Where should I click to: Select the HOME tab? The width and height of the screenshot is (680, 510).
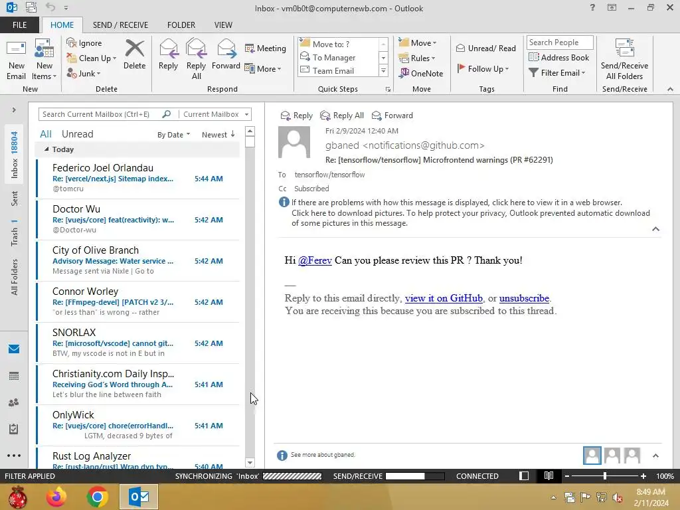(x=62, y=25)
